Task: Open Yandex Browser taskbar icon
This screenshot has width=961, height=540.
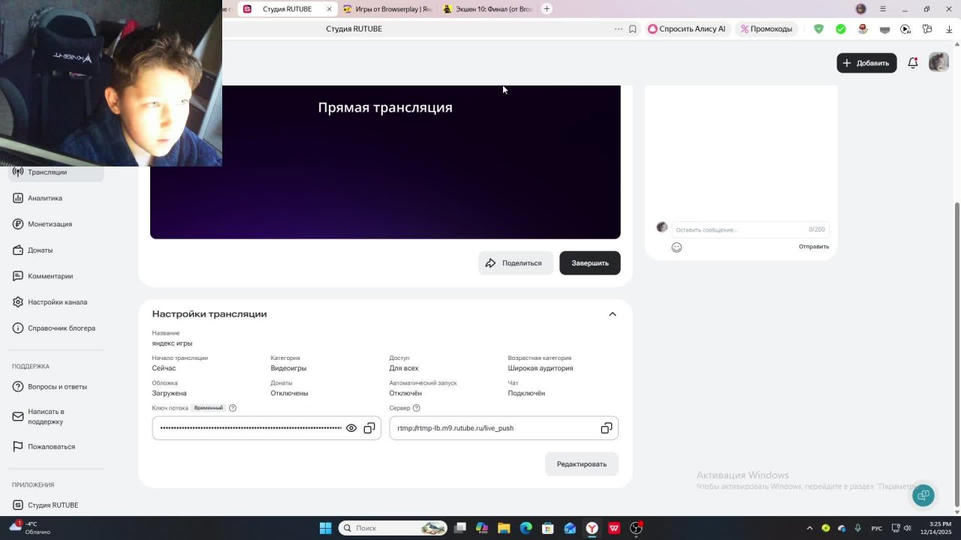Action: [592, 528]
